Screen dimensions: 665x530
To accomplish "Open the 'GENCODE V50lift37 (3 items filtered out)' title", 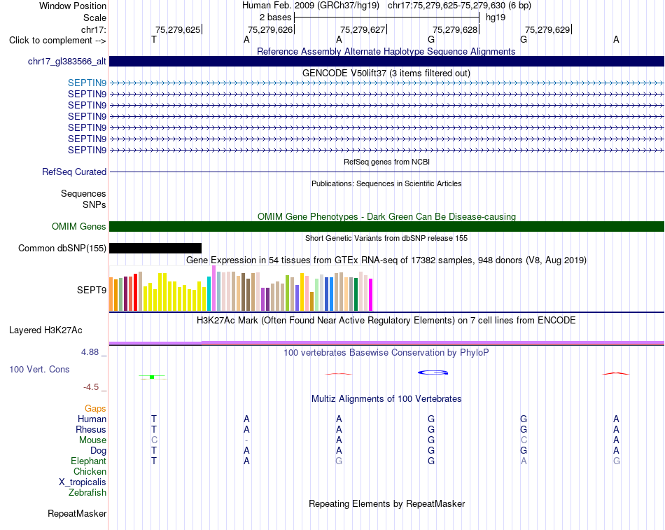I will point(386,73).
